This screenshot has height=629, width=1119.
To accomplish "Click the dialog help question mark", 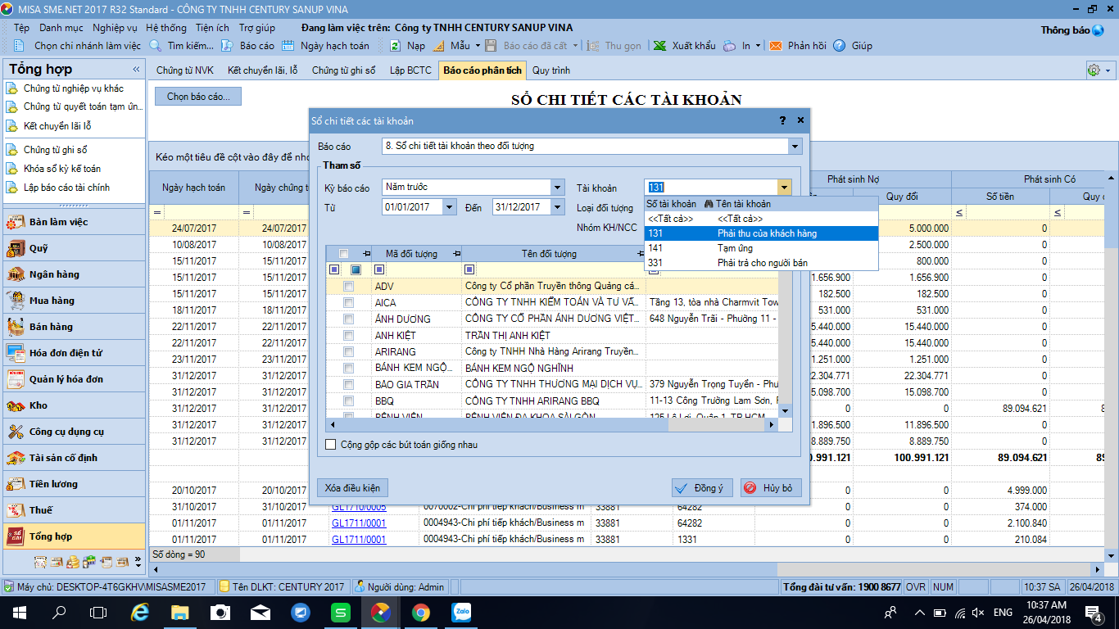I will point(782,120).
